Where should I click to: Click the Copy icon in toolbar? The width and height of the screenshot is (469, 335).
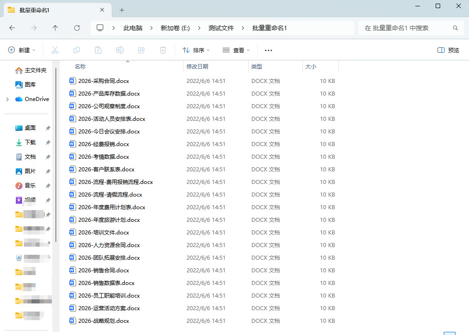(77, 50)
